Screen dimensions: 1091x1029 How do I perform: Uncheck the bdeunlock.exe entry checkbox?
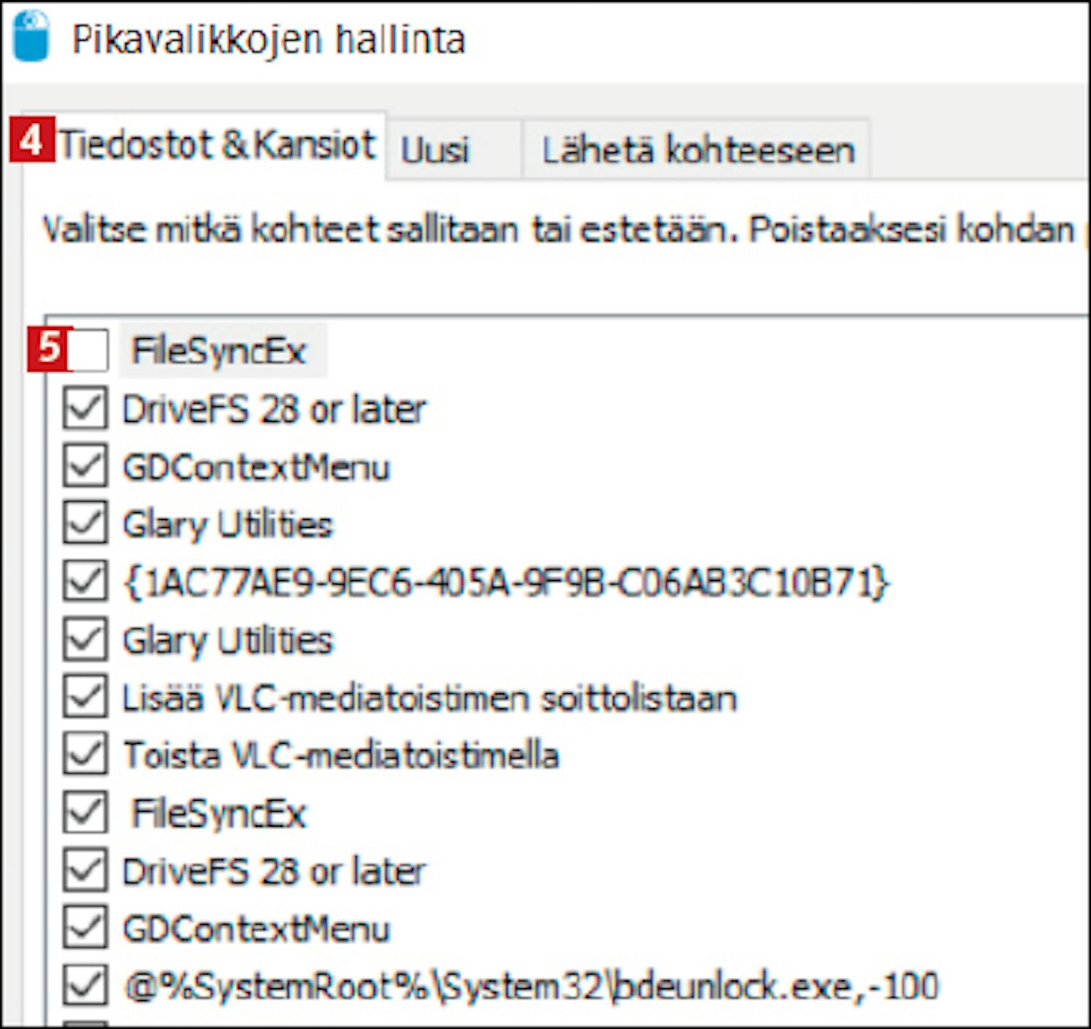point(84,985)
